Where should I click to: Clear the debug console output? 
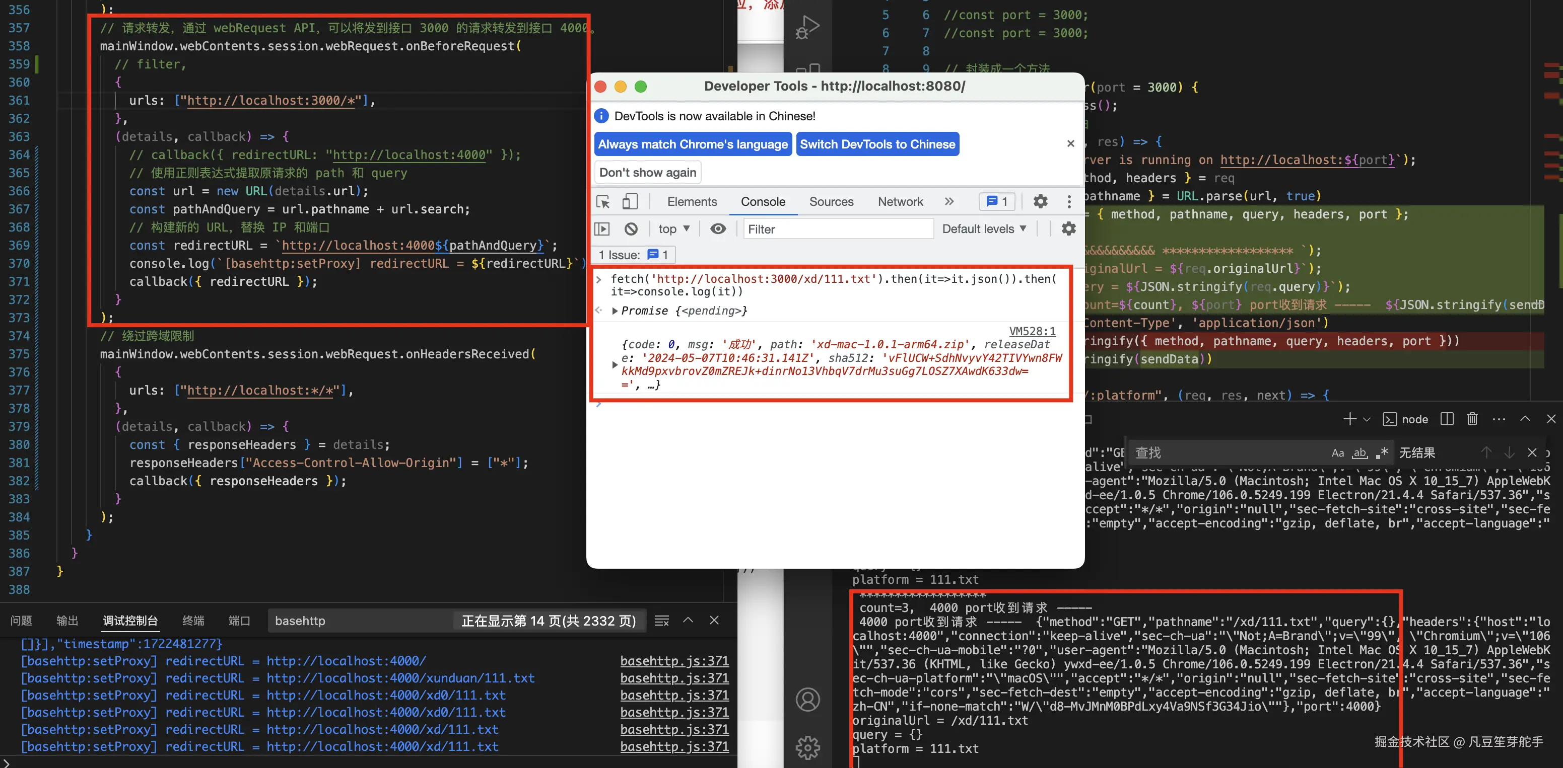(661, 621)
